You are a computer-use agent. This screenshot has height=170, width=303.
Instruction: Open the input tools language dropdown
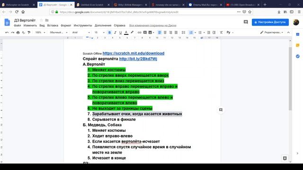click(230, 33)
